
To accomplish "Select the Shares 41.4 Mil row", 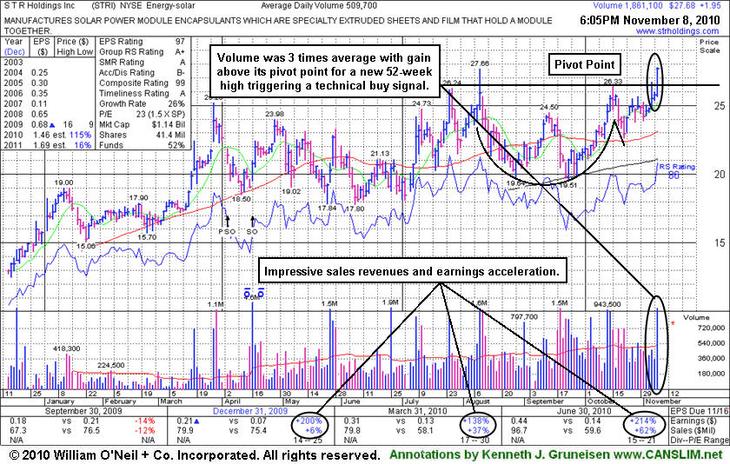I will (x=142, y=135).
